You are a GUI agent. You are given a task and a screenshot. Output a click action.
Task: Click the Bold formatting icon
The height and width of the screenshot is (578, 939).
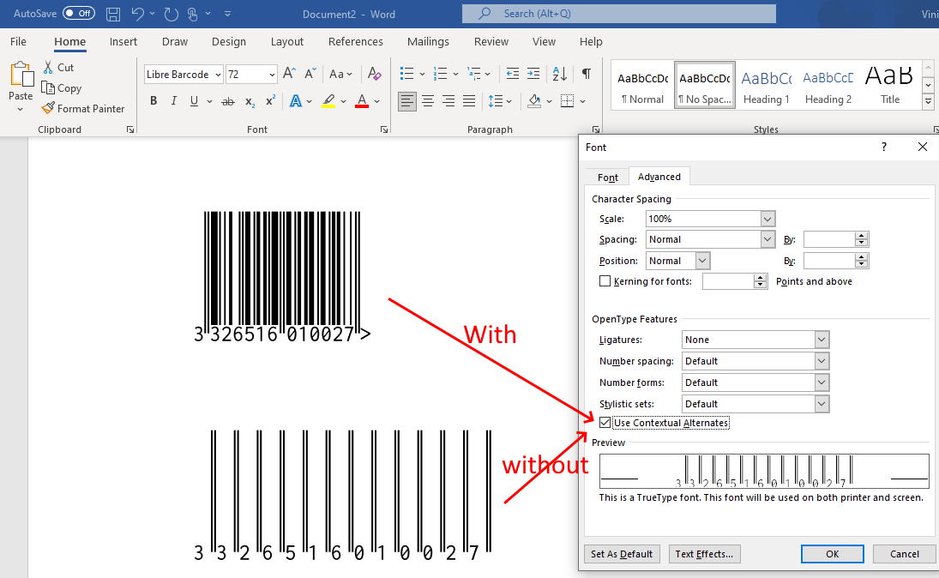point(153,101)
